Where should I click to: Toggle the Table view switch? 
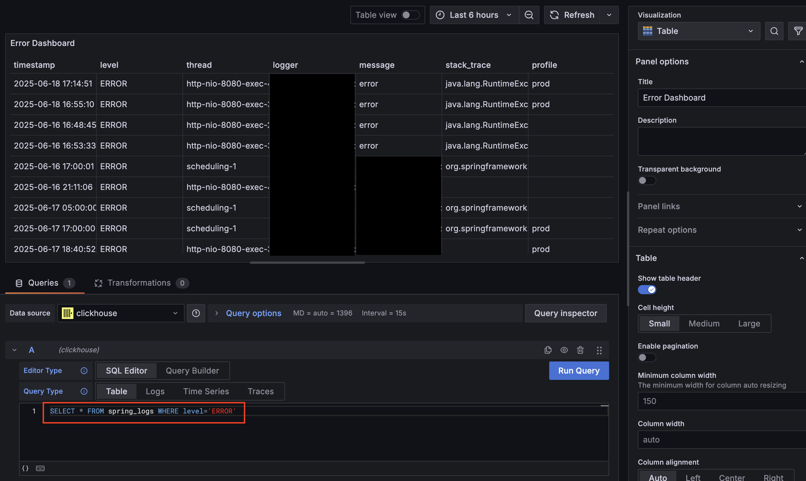tap(410, 15)
